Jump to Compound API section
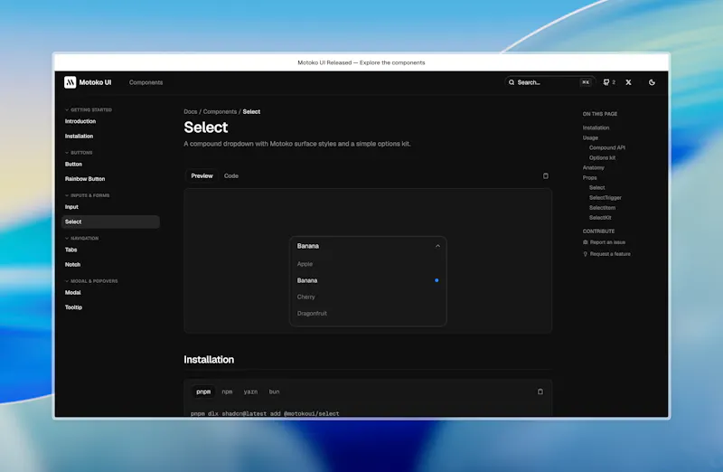 (x=606, y=147)
